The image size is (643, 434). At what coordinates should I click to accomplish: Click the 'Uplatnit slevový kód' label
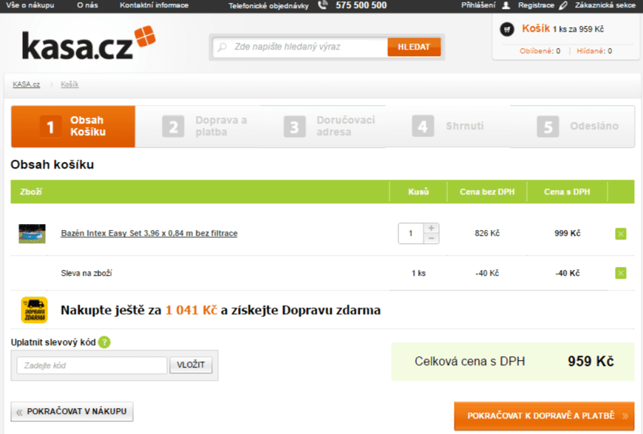click(x=53, y=342)
